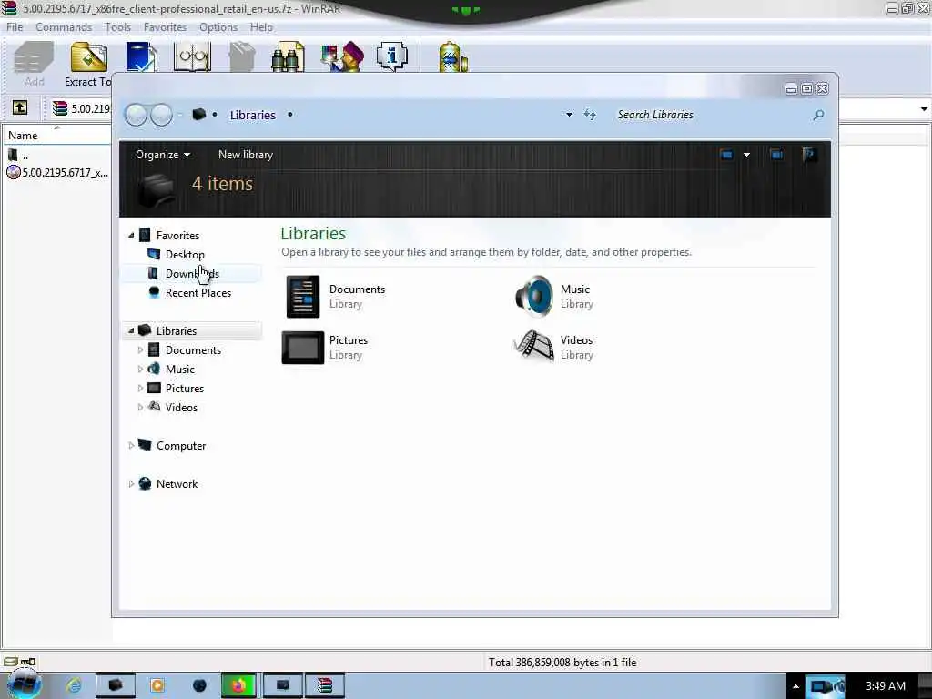The image size is (932, 699).
Task: Select Network in the navigation pane
Action: click(x=177, y=484)
